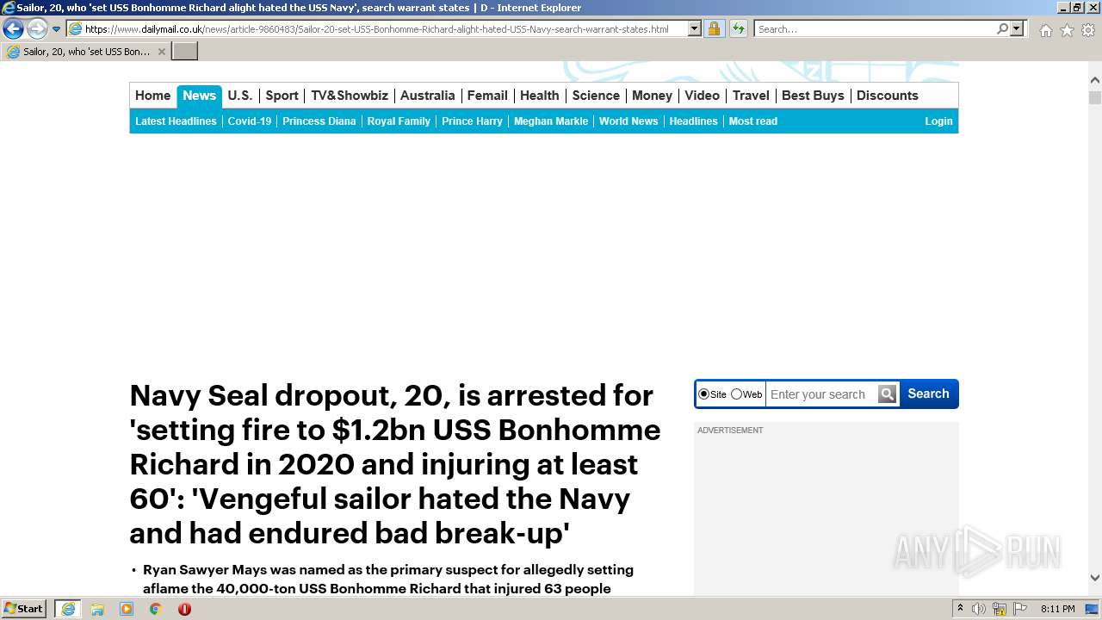Expand the address bar URL dropdown

(695, 28)
